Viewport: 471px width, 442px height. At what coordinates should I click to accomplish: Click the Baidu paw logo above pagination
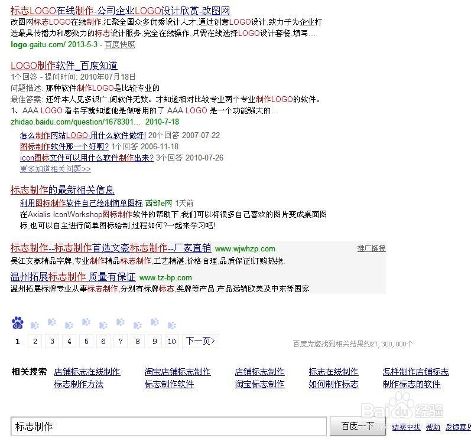17,323
